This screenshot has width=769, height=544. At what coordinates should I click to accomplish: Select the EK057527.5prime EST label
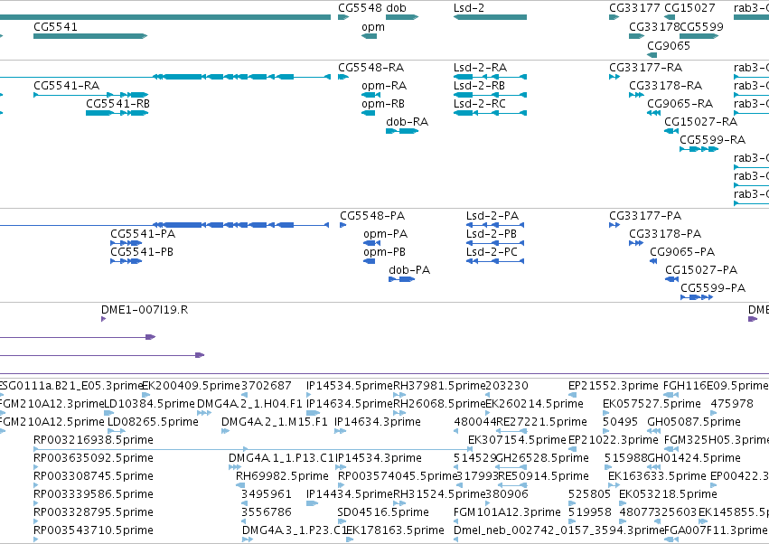pos(652,404)
